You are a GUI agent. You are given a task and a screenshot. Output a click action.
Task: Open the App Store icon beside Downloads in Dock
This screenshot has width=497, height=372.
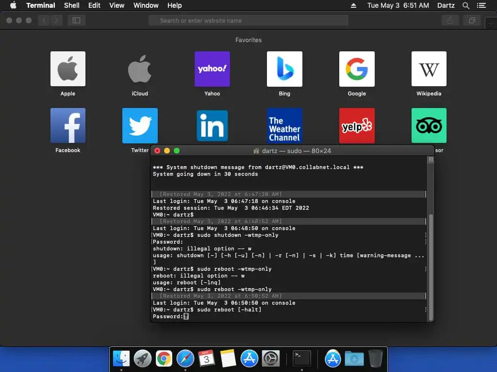point(333,358)
